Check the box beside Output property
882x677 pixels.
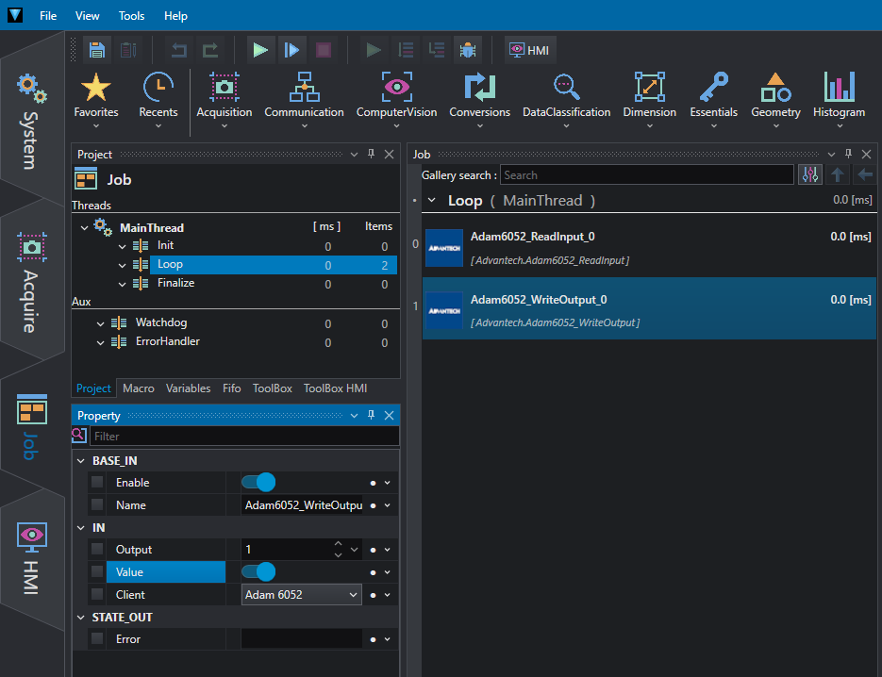[97, 550]
